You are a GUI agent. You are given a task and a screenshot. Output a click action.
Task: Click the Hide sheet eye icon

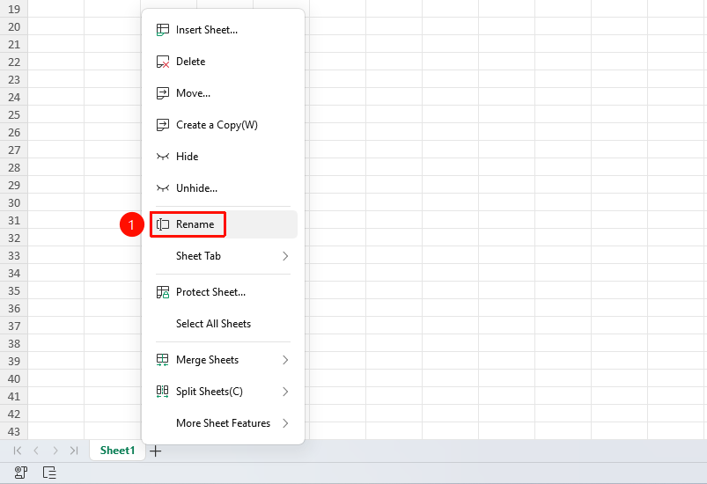(x=162, y=157)
